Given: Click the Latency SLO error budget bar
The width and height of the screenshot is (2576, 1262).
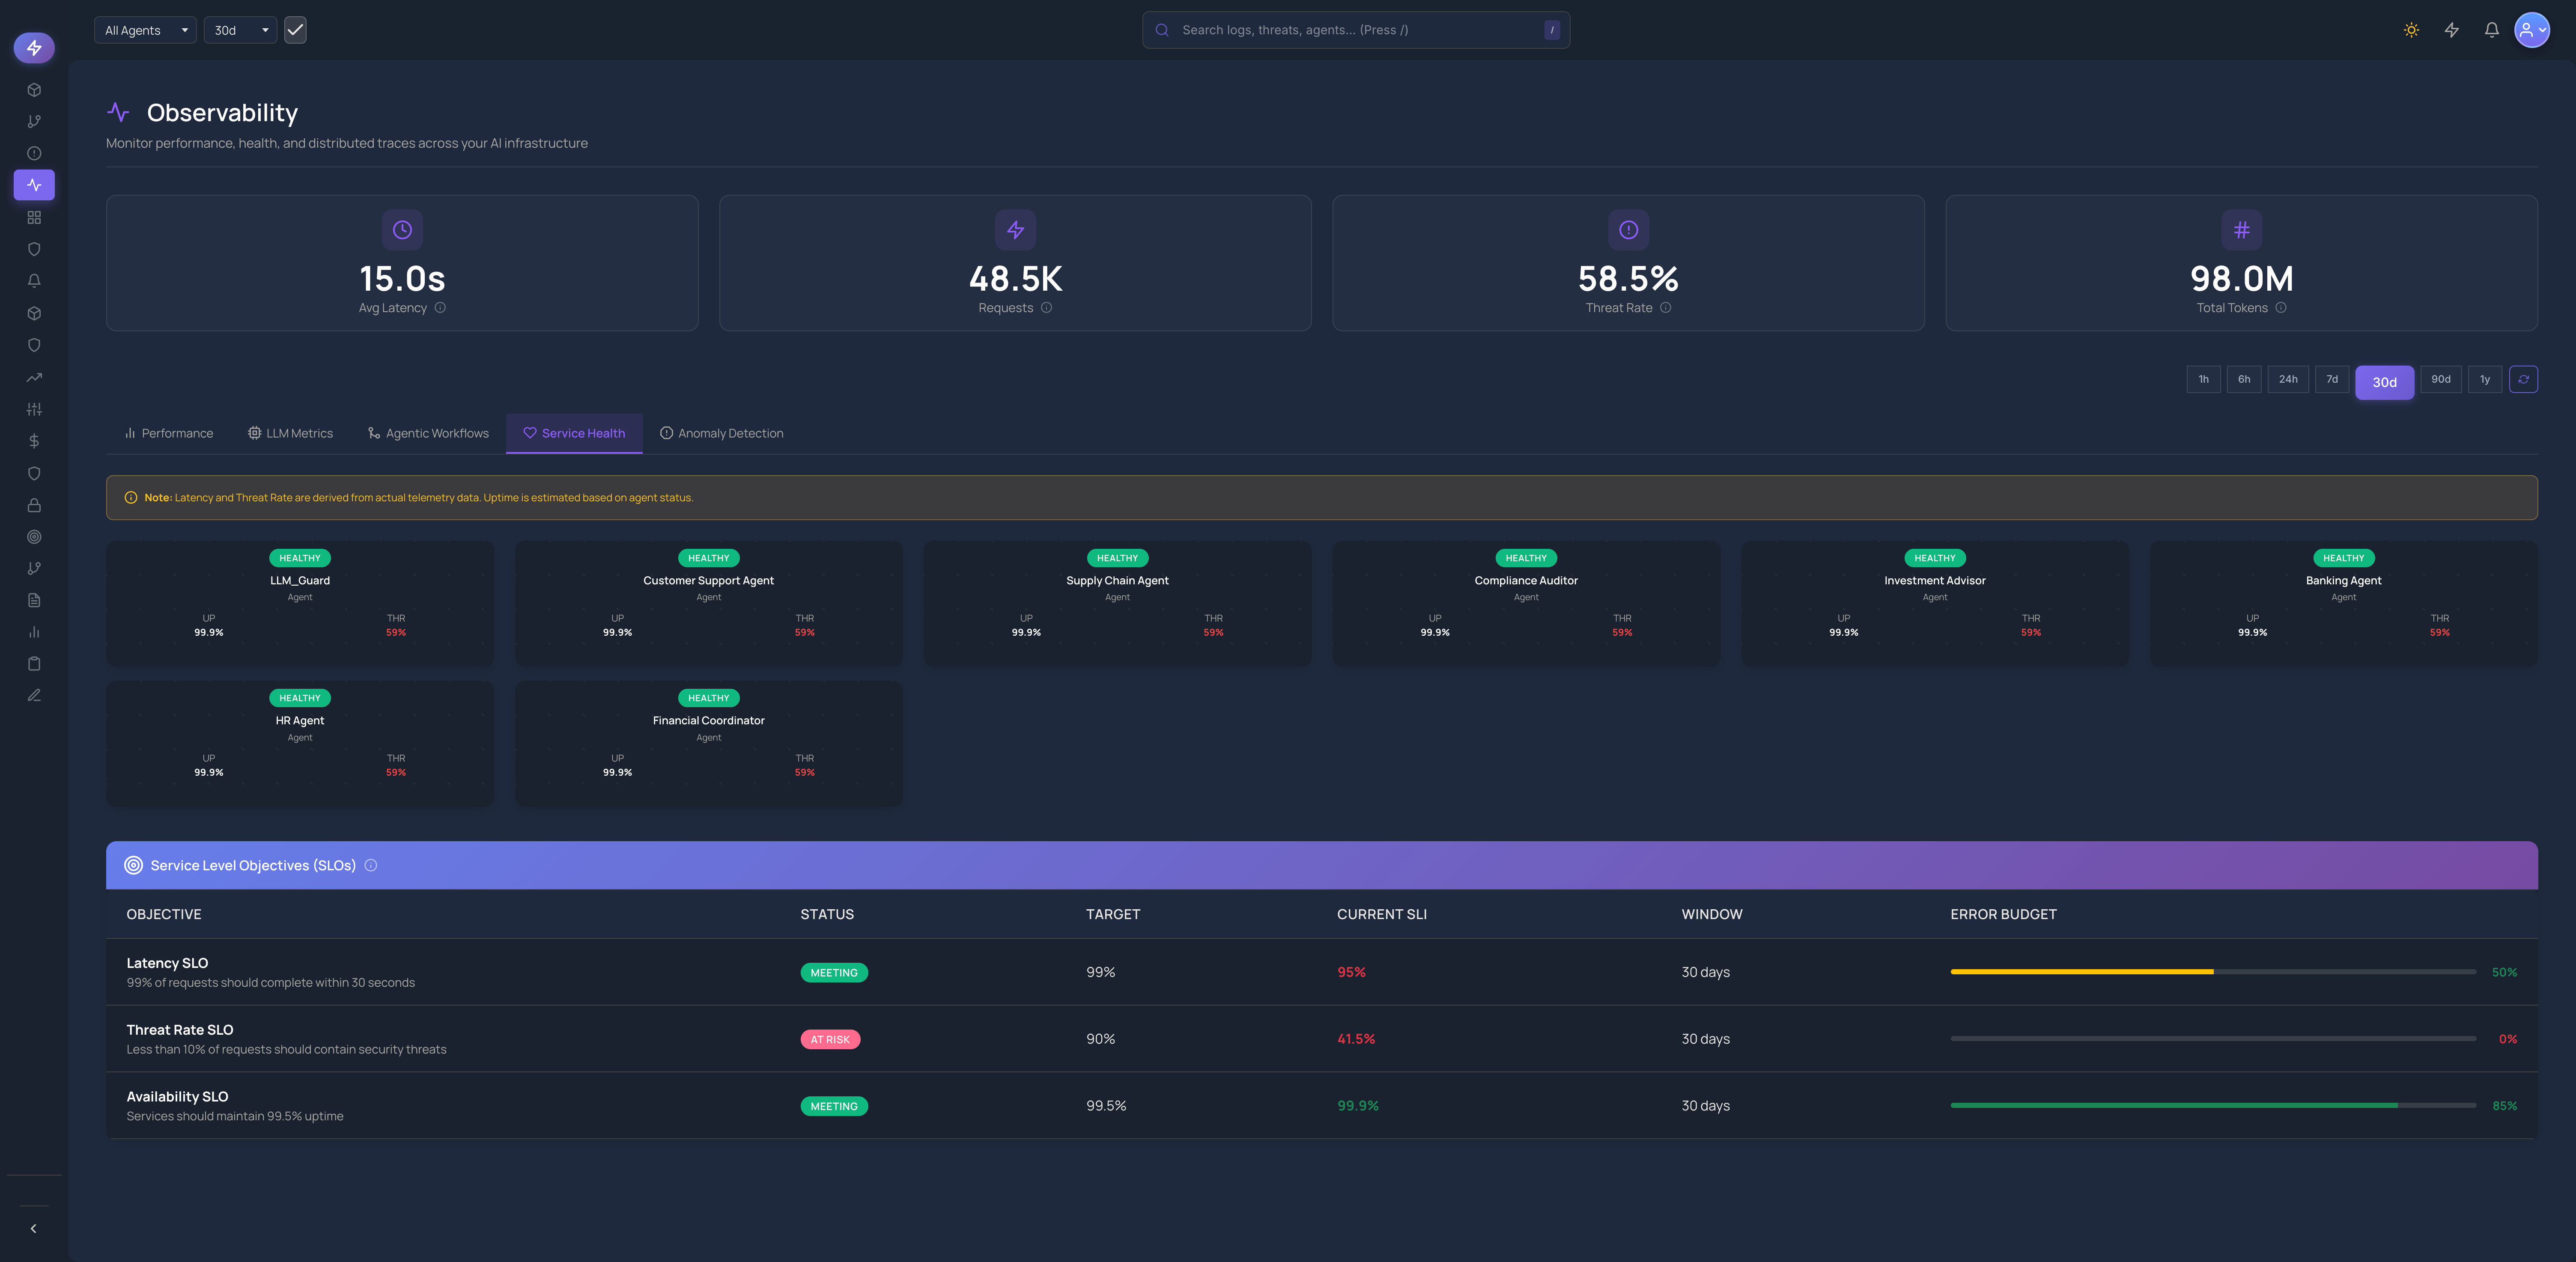Looking at the screenshot, I should [2212, 972].
